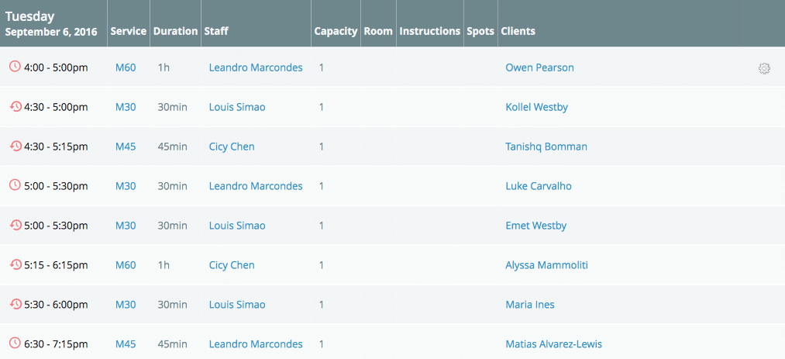This screenshot has height=359, width=785.
Task: View client Tanishq Bomman
Action: [546, 147]
